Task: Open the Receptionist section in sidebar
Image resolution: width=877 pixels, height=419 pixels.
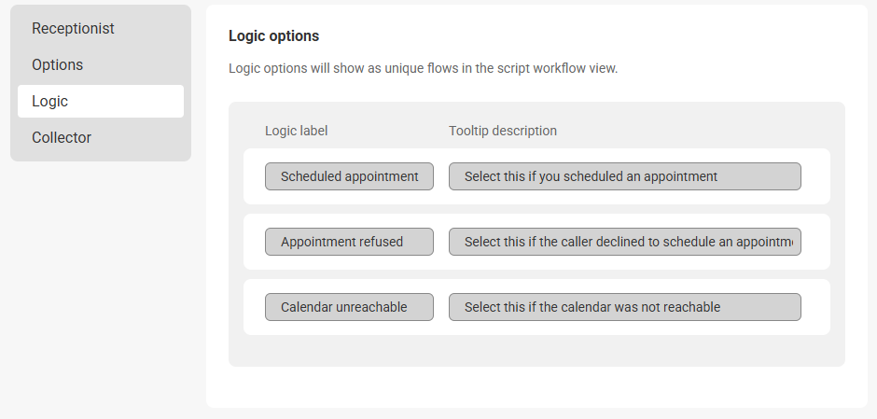Action: click(73, 29)
